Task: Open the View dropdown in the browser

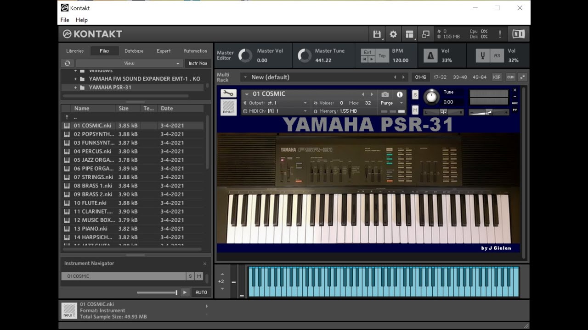Action: point(129,63)
